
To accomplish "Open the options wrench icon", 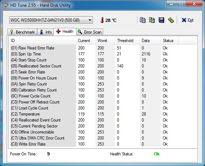I will [x=171, y=20].
